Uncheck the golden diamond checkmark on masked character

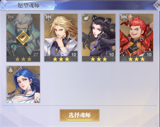(23, 38)
